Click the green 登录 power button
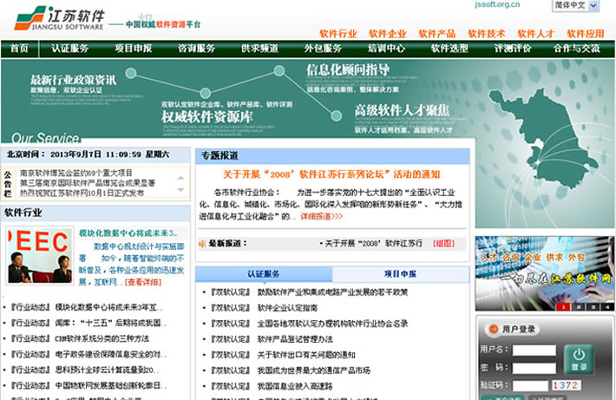This screenshot has width=616, height=400. click(579, 359)
